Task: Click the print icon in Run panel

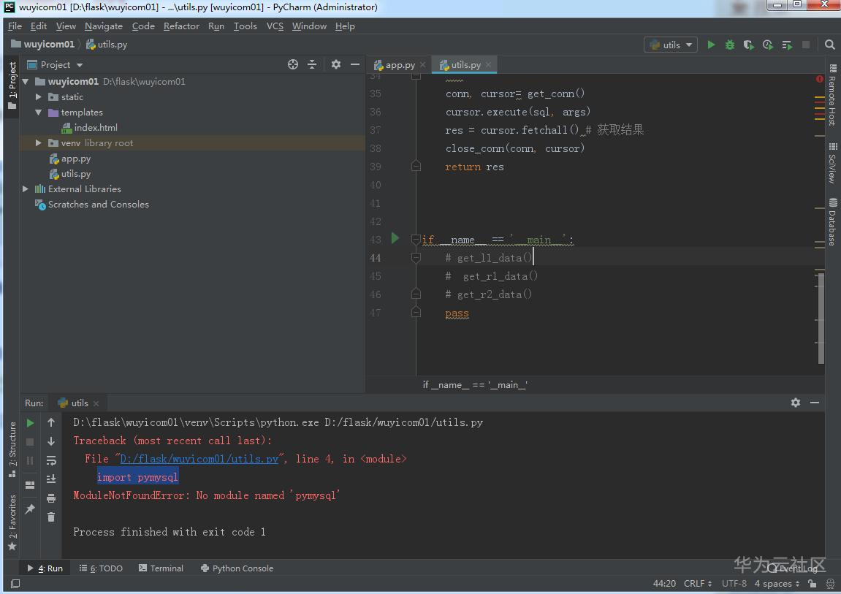Action: click(x=51, y=498)
